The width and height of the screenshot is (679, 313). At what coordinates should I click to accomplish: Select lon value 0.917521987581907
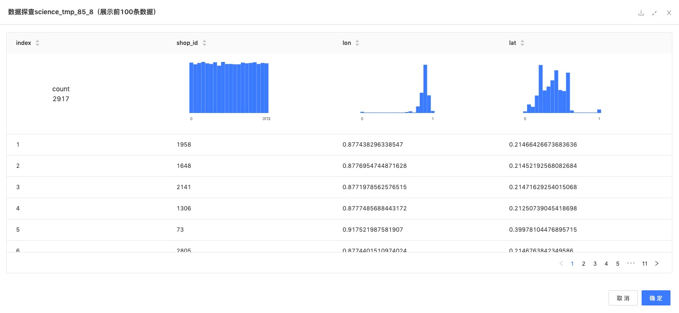pos(373,230)
